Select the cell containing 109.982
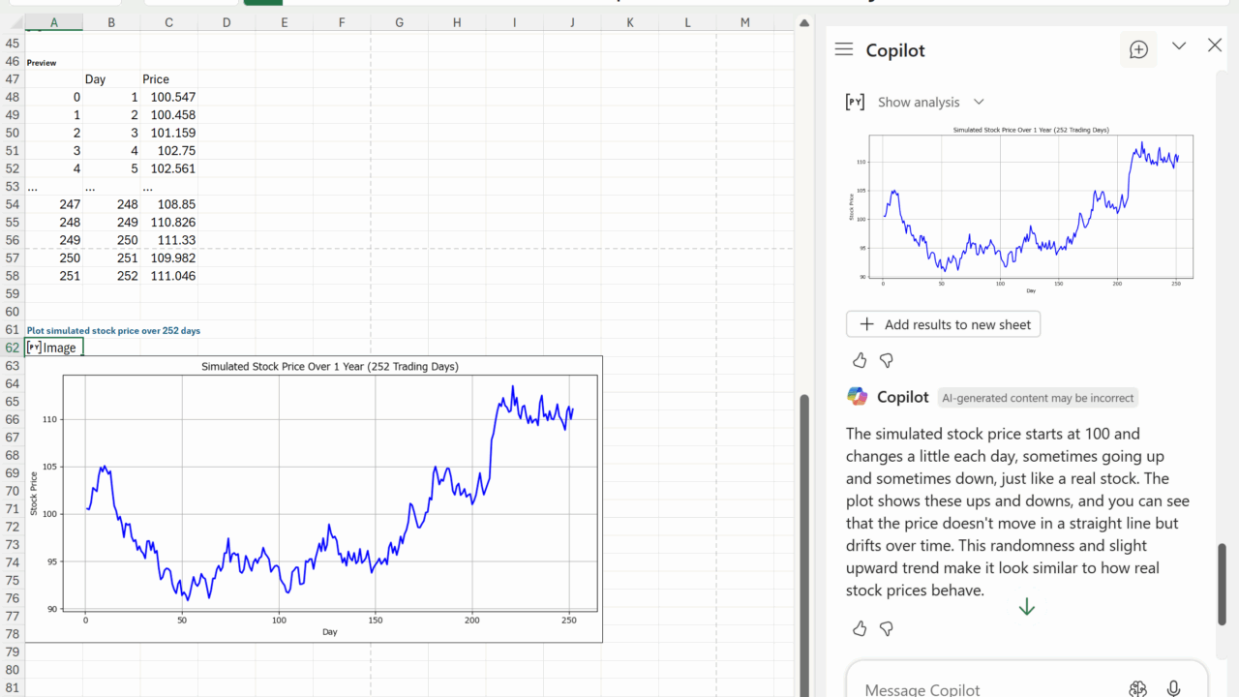Image resolution: width=1239 pixels, height=697 pixels. pyautogui.click(x=168, y=258)
